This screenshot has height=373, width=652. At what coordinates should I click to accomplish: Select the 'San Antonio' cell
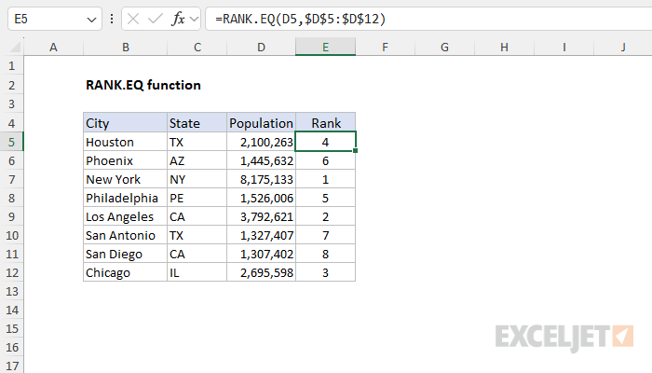[x=125, y=235]
